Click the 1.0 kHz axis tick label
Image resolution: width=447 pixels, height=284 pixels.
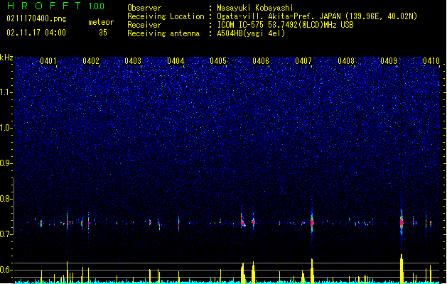pos(6,128)
